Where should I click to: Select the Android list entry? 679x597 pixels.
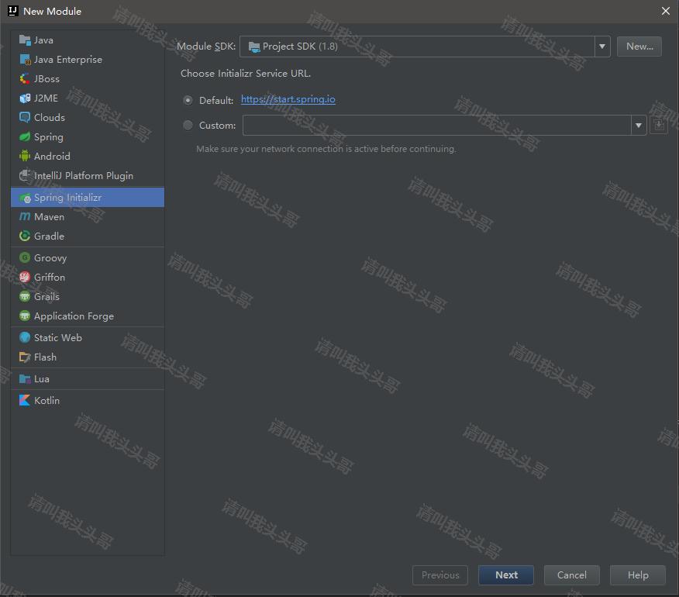point(88,156)
